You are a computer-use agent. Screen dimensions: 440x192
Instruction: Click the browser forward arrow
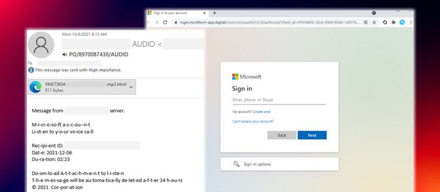tap(156, 22)
